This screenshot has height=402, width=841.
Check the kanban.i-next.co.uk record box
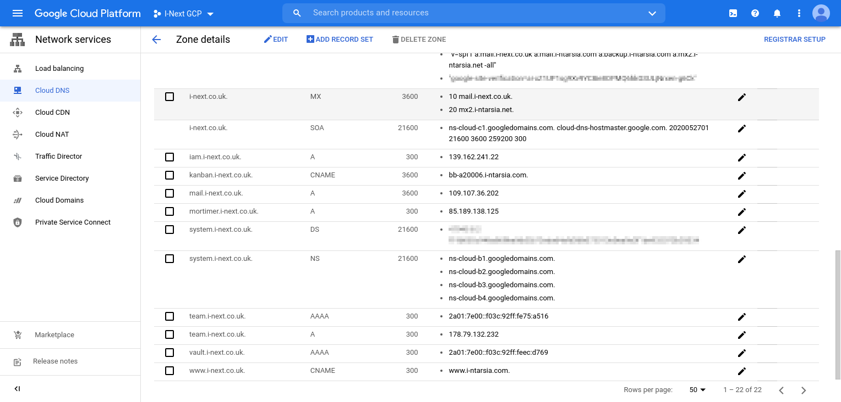pyautogui.click(x=170, y=175)
